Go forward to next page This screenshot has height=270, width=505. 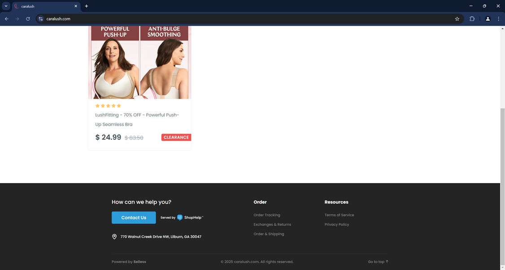tap(17, 19)
